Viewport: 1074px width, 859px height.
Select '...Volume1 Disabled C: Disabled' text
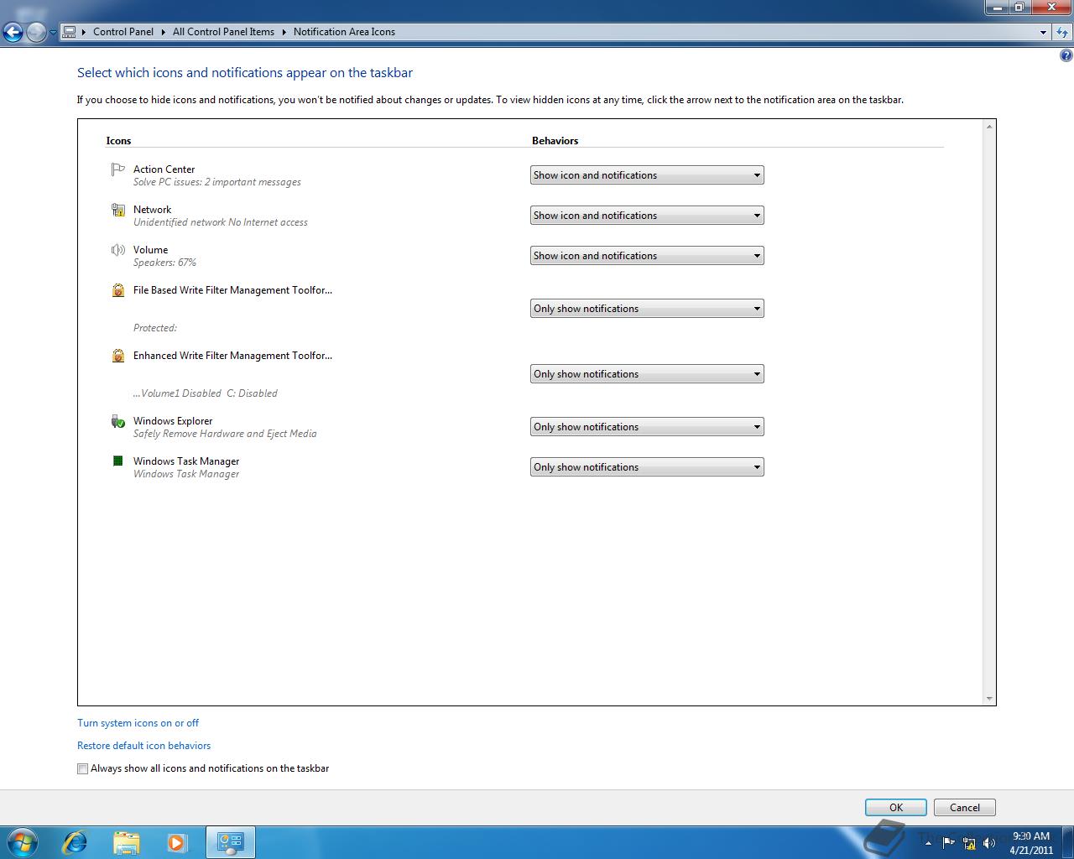[x=206, y=393]
